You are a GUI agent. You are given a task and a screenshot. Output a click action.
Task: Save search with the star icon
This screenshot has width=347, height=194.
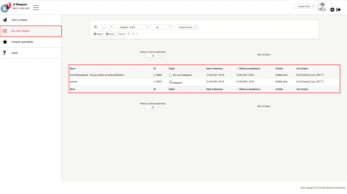(x=128, y=34)
